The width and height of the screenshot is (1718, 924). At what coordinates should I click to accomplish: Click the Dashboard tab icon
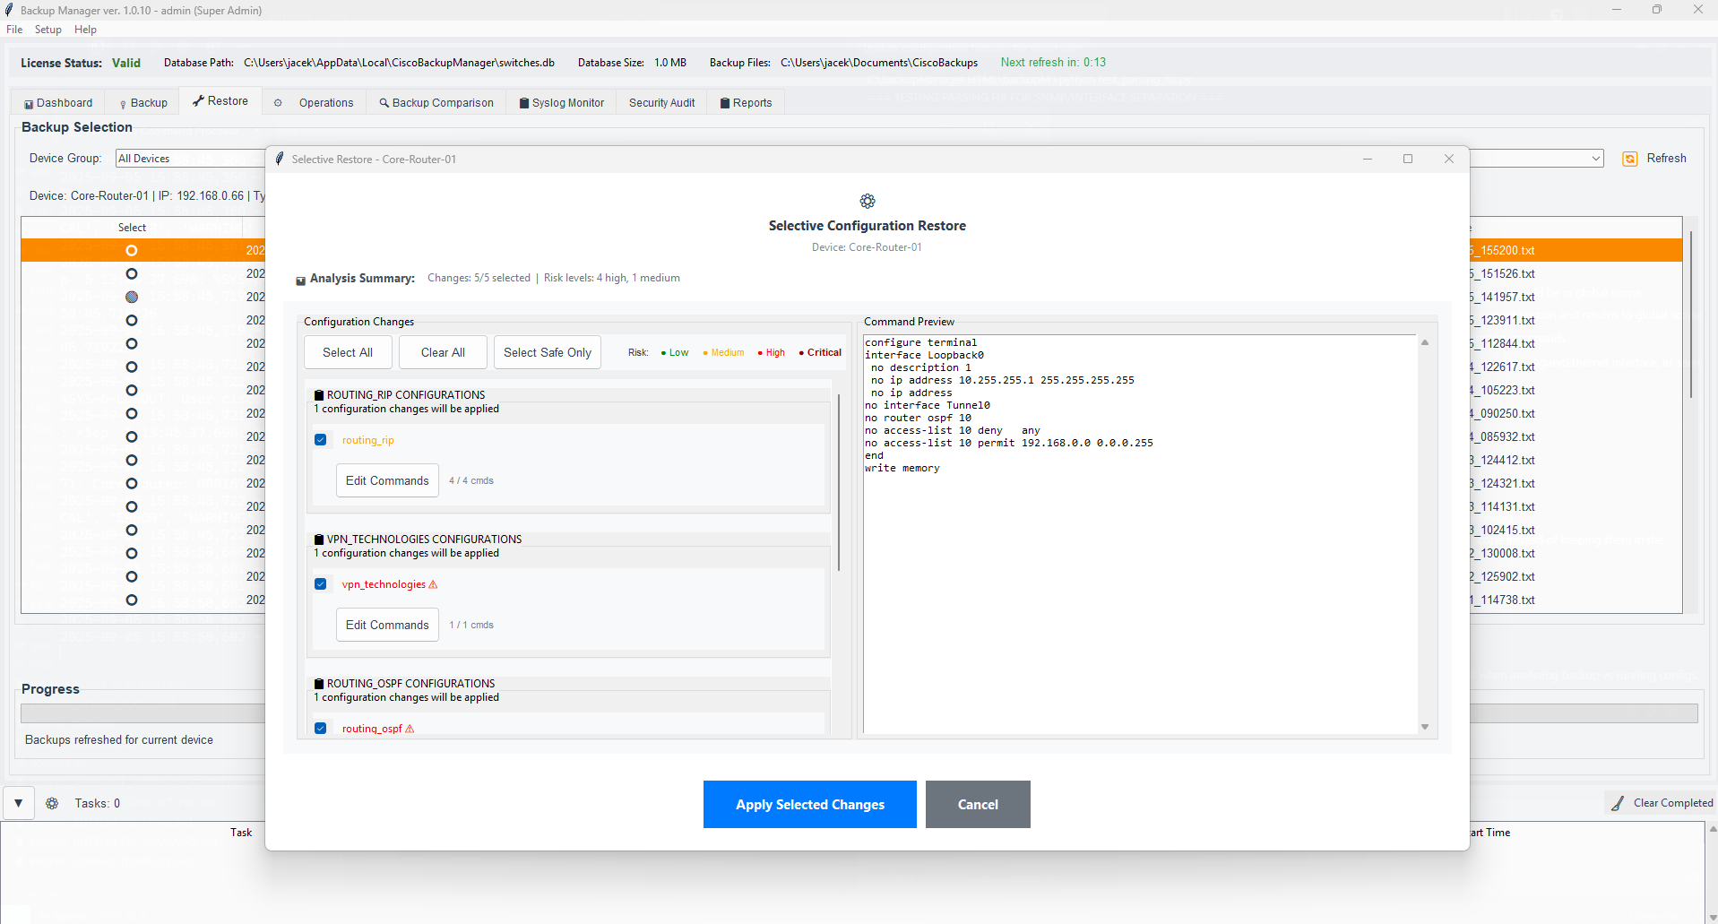[29, 104]
